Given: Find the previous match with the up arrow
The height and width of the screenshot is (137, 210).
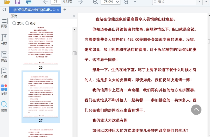Looking at the screenshot, I should point(199,2).
